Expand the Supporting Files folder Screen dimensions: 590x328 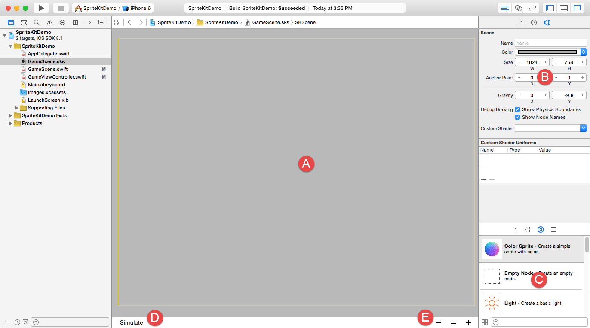(x=17, y=108)
